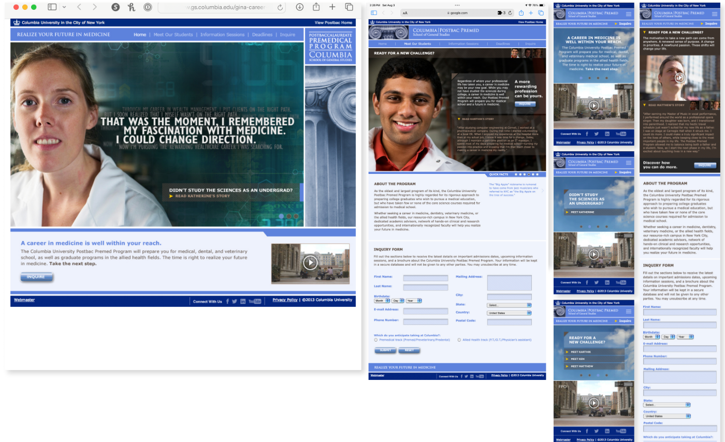Image resolution: width=725 pixels, height=442 pixels.
Task: Go back in the desktop Safari toolbar
Action: (79, 7)
